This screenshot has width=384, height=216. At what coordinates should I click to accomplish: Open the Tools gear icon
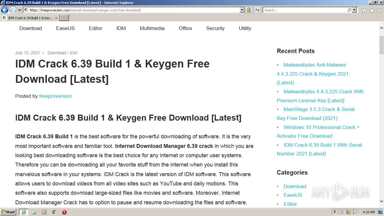click(379, 10)
